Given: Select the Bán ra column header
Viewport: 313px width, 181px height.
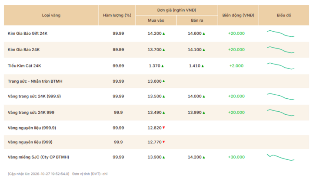Looking at the screenshot, I should [x=197, y=20].
